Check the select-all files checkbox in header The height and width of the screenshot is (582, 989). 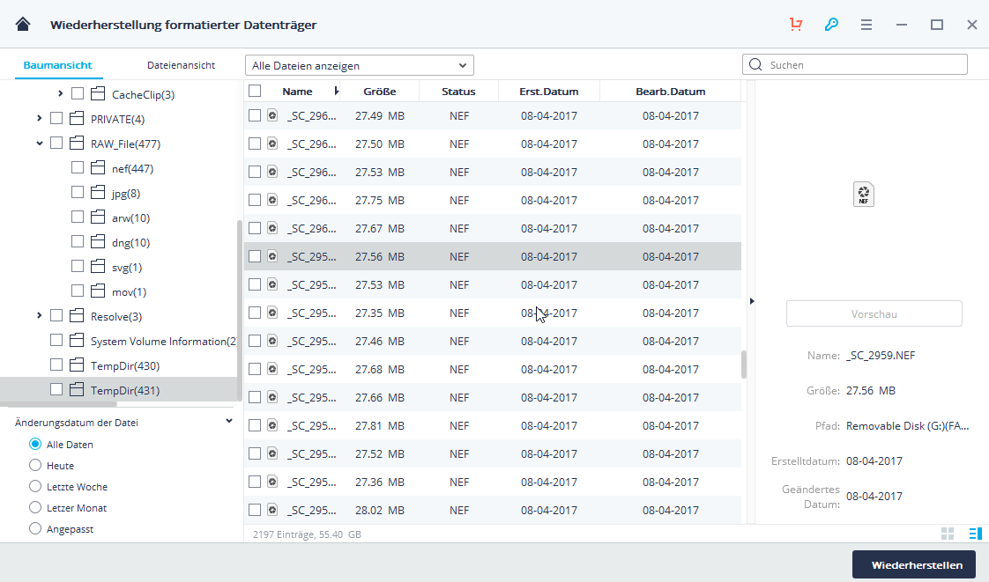pos(255,91)
